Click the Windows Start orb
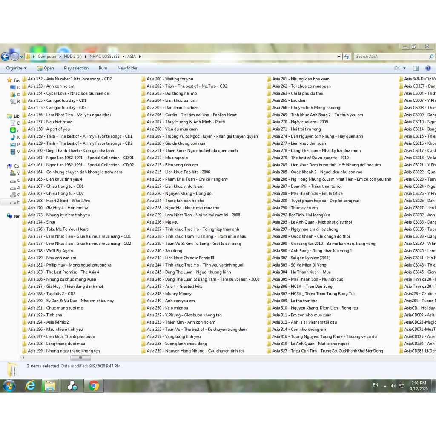 click(9, 386)
